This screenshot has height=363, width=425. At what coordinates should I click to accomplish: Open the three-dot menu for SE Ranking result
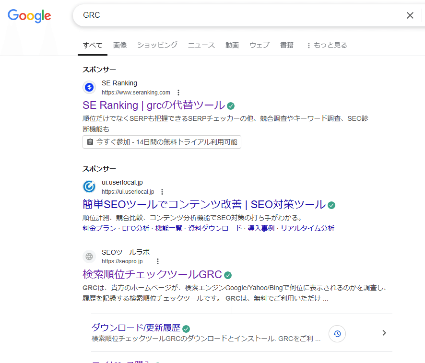tap(178, 92)
